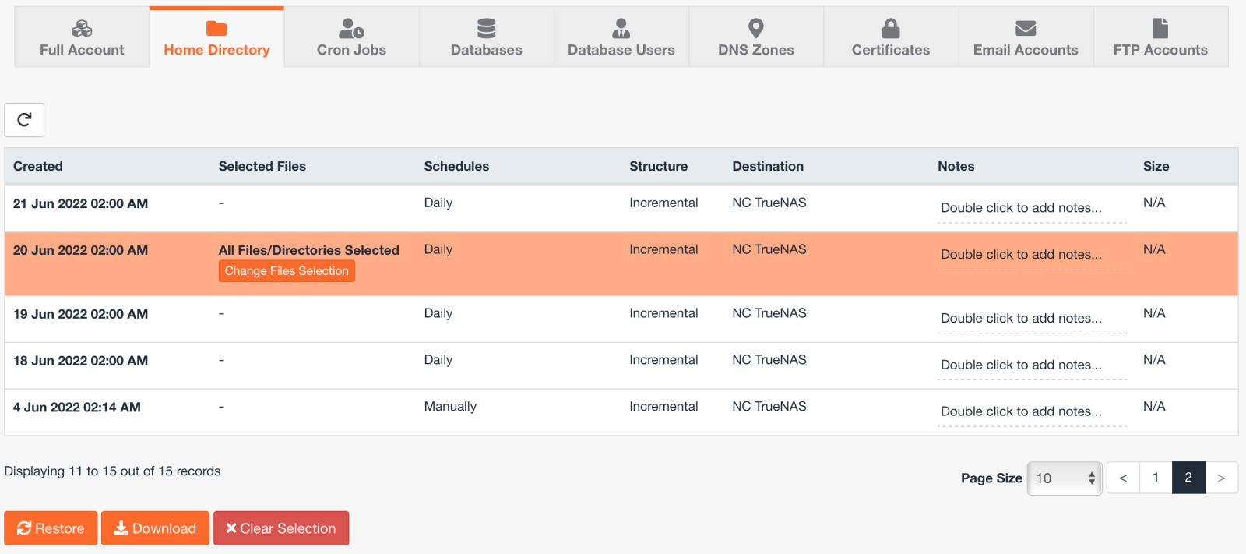Click the DNS Zones pin icon
Viewport: 1246px width, 554px height.
point(755,29)
